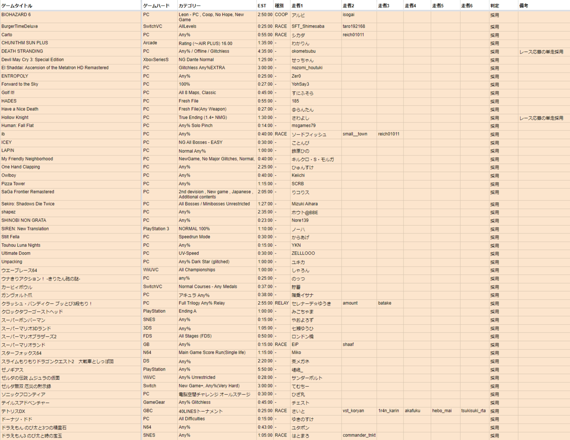Click the カテゴリー column header
Image resolution: width=570 pixels, height=440 pixels.
[217, 6]
